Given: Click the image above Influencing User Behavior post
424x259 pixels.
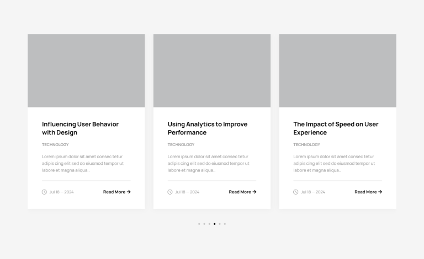Looking at the screenshot, I should pos(86,71).
